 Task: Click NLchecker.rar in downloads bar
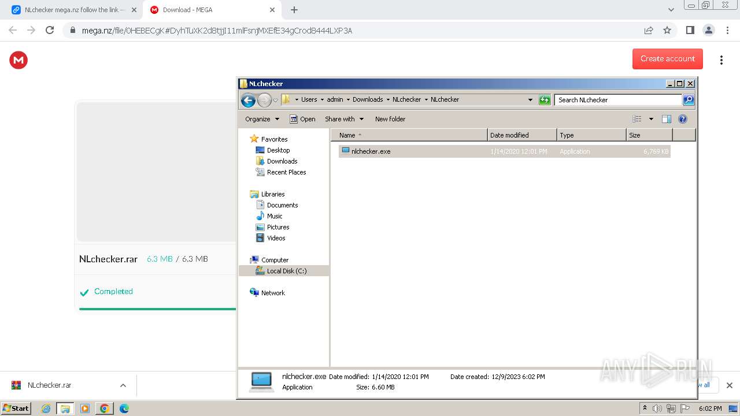coord(50,385)
